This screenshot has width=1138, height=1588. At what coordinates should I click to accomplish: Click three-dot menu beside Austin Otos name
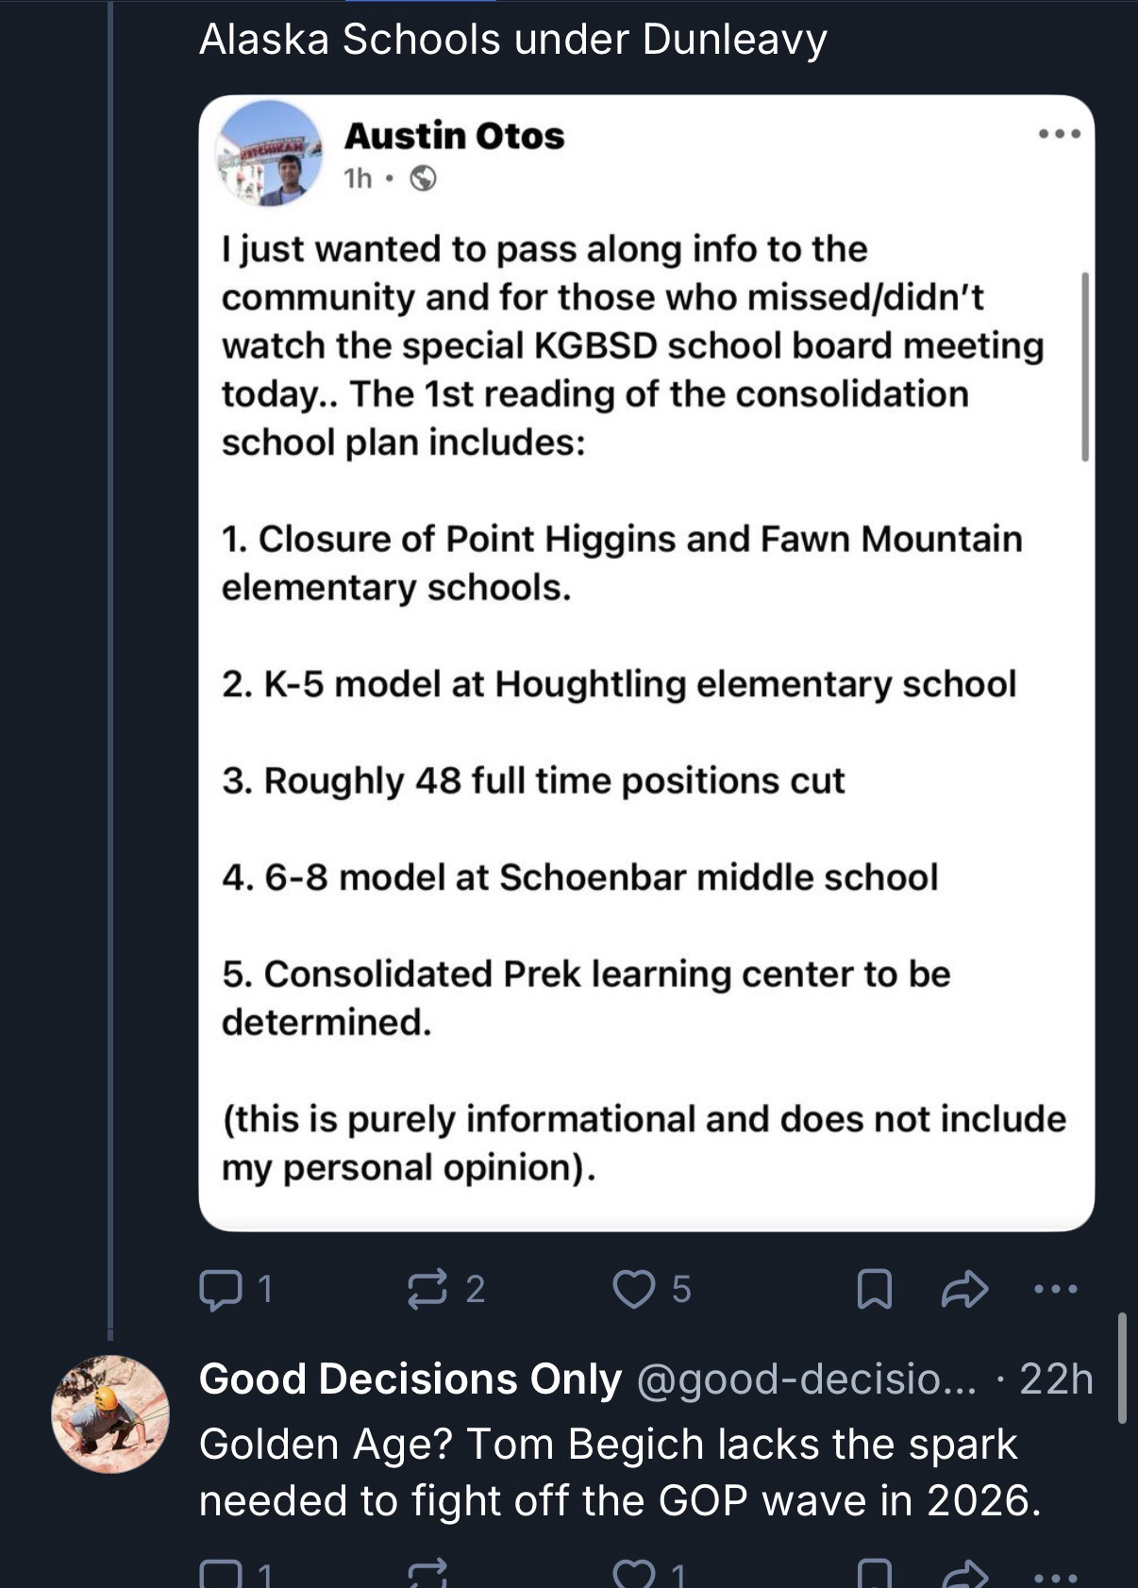1059,135
